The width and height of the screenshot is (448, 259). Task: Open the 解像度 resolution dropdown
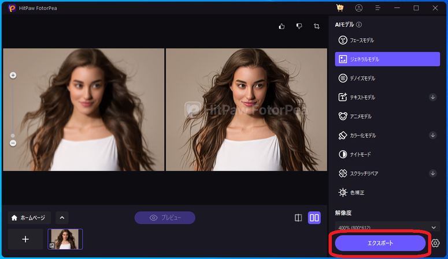click(387, 228)
